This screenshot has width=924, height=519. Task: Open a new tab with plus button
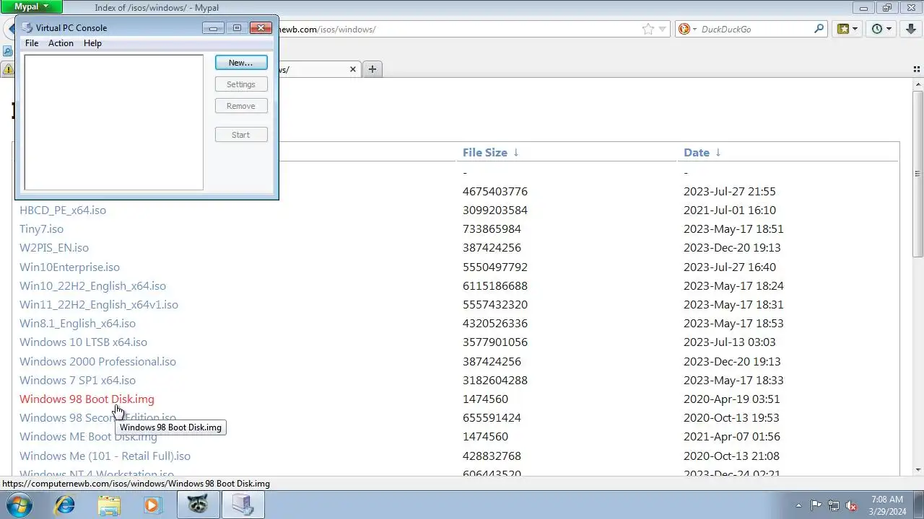(x=372, y=69)
